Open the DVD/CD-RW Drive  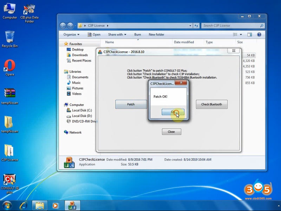(x=81, y=121)
